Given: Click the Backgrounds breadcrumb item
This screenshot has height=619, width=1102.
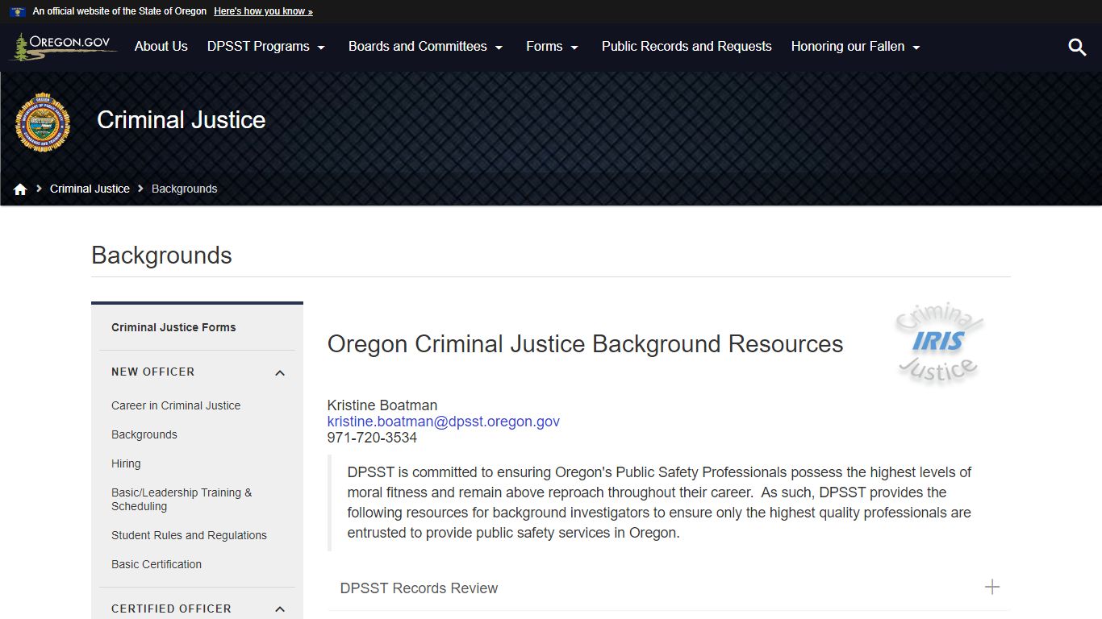Looking at the screenshot, I should coord(185,189).
